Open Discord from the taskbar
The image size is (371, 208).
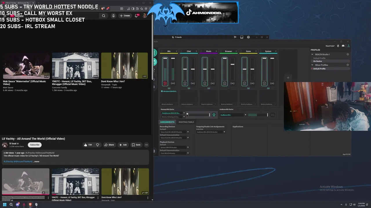(x=18, y=205)
